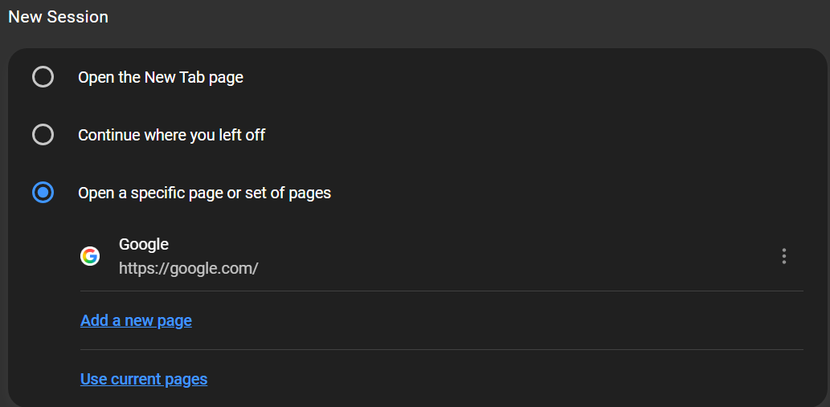Click the "Add a new page" link

(x=136, y=320)
